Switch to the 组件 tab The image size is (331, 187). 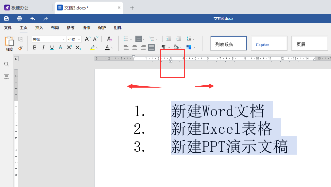tap(117, 28)
